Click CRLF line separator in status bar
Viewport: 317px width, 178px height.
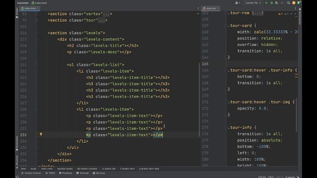click(271, 177)
